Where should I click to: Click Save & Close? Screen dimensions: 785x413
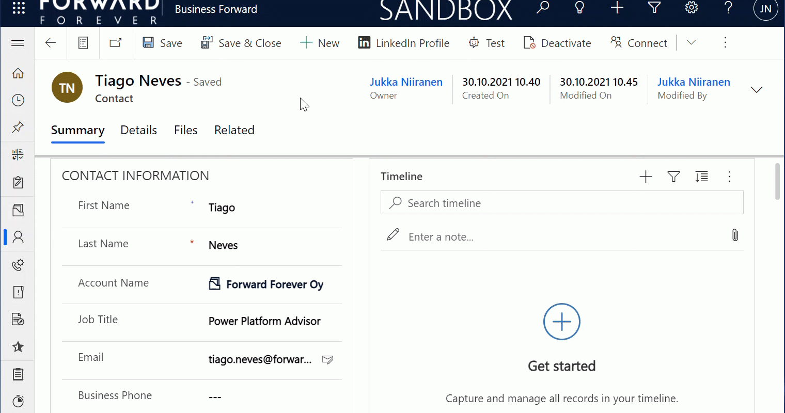[x=241, y=43]
